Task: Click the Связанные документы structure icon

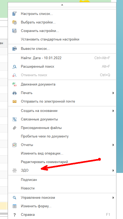Action: pos(15,119)
